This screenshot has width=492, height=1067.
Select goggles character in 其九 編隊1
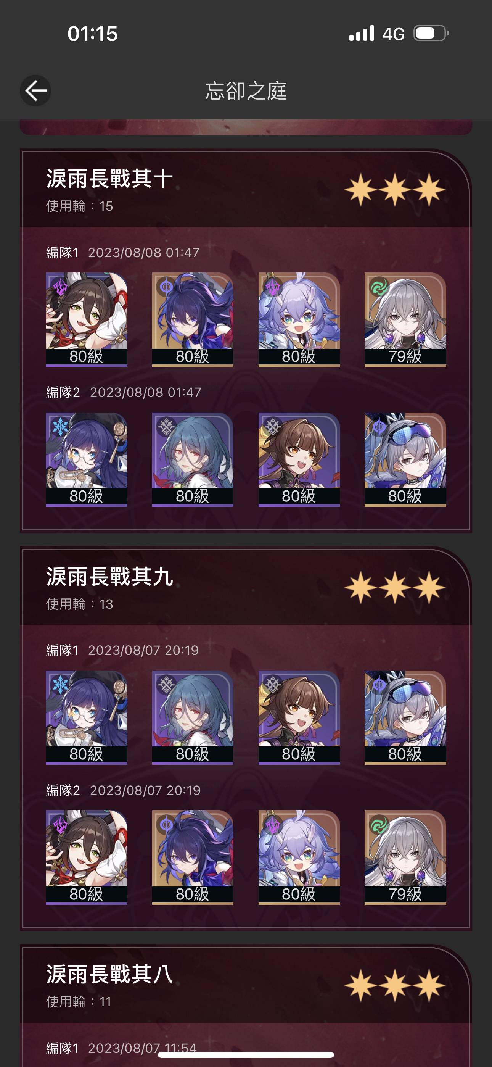pyautogui.click(x=405, y=717)
